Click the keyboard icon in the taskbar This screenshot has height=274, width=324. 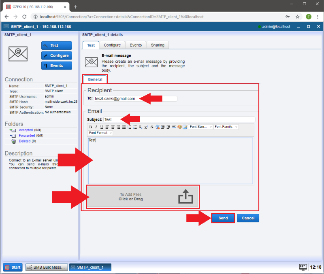pyautogui.click(x=303, y=267)
